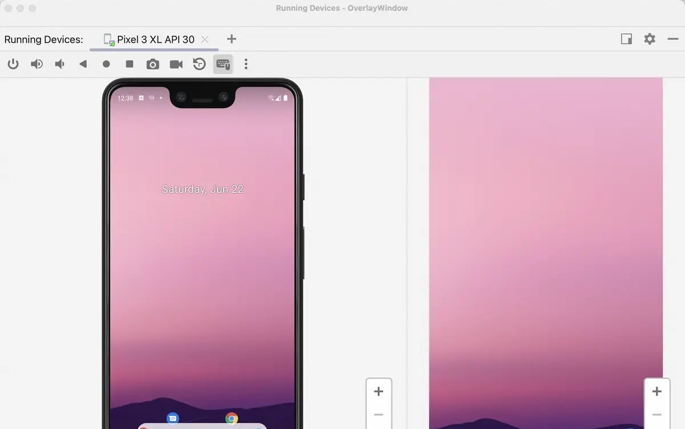
Task: Open Messages app on the device screen
Action: coord(172,418)
